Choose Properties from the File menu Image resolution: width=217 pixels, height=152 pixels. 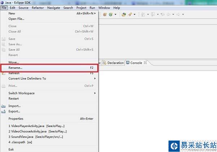[x=49, y=119]
